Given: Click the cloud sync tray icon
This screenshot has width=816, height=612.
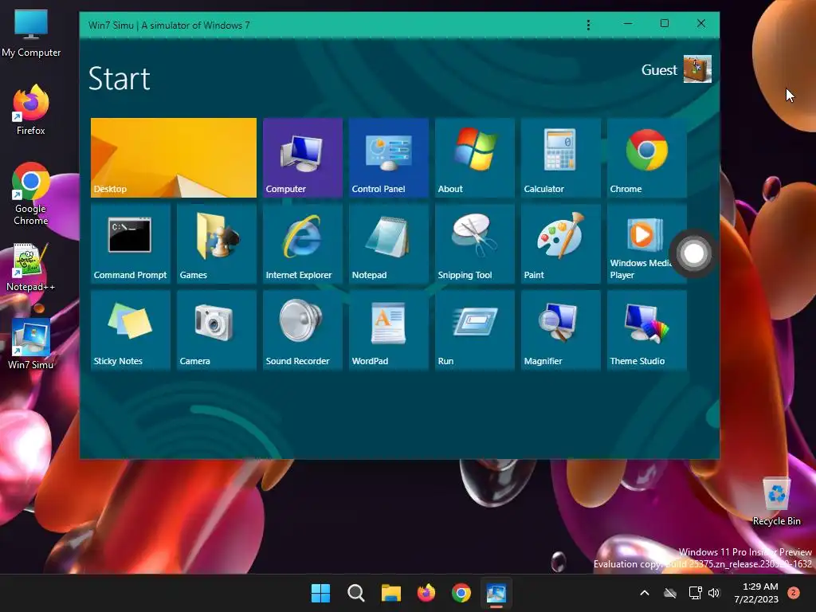Looking at the screenshot, I should (670, 593).
